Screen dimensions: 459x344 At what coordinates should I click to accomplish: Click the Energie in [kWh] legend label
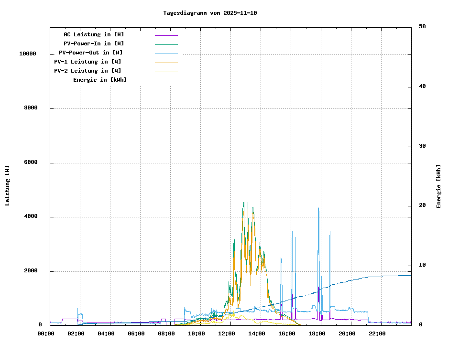coord(100,80)
